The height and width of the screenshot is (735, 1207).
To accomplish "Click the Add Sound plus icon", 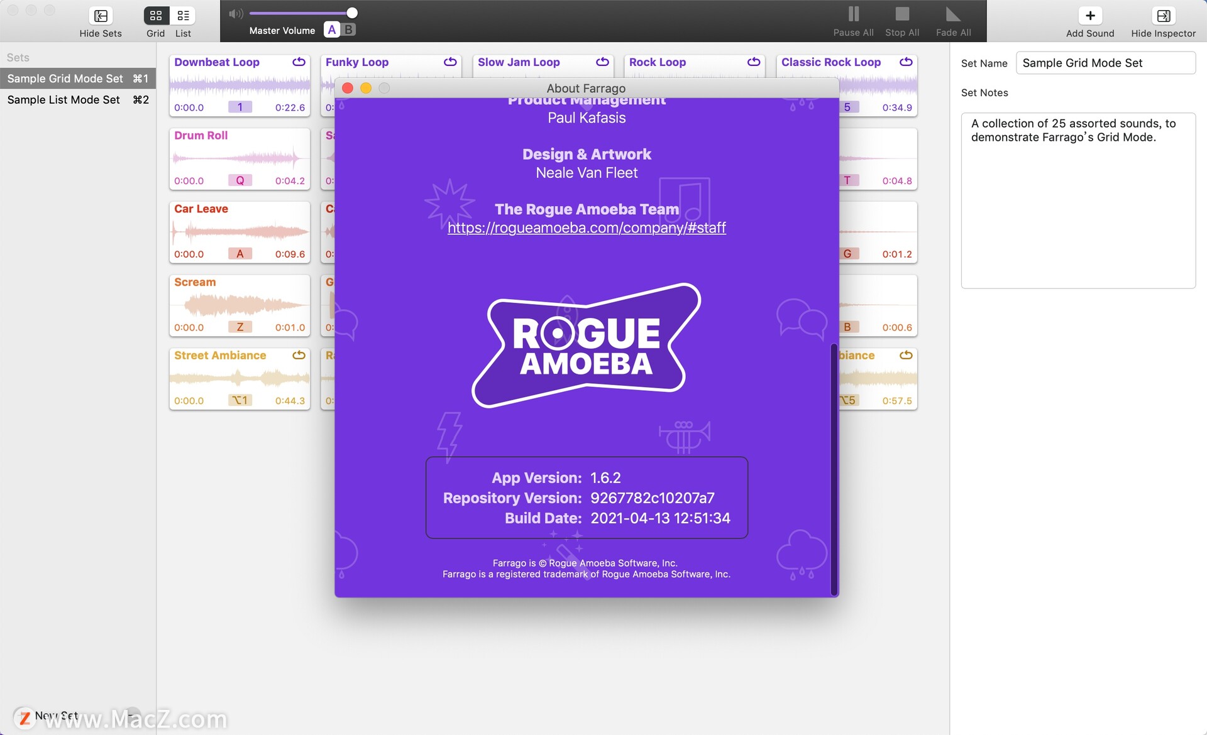I will (1090, 16).
